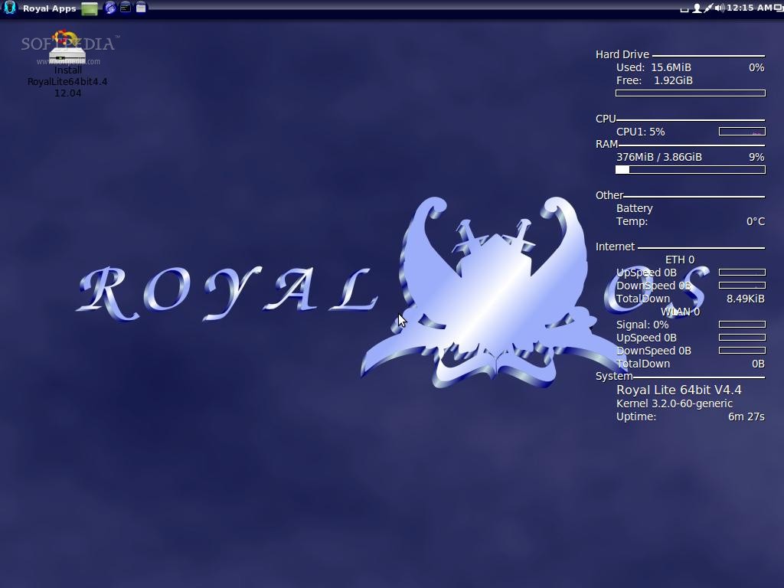Click the 'Battery' label
784x588 pixels.
click(635, 208)
